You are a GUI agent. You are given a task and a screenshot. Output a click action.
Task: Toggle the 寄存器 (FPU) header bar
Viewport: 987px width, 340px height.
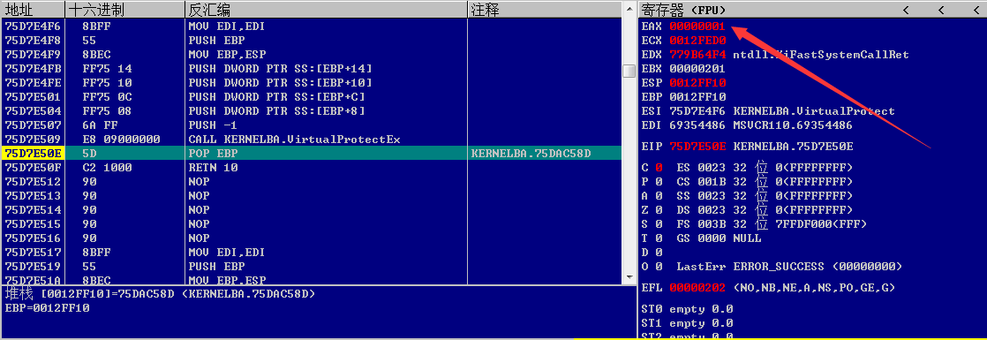pyautogui.click(x=812, y=10)
